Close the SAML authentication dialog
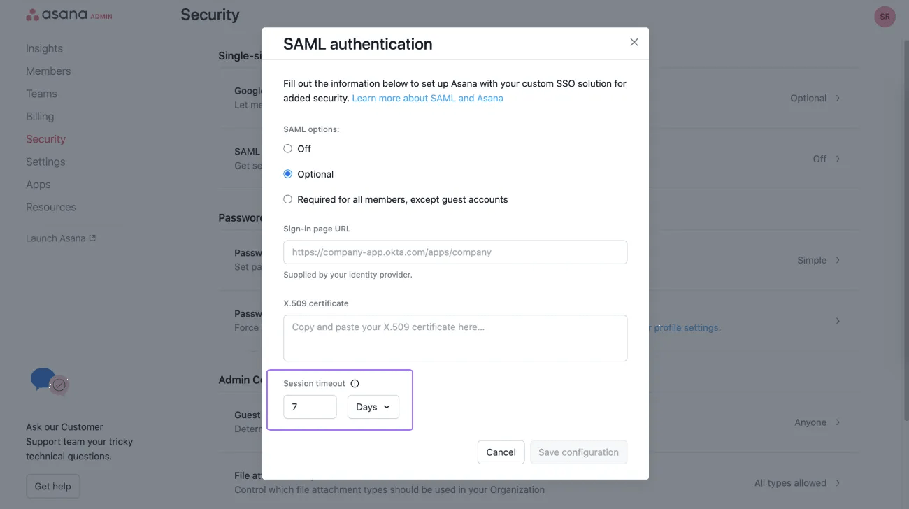Viewport: 909px width, 509px height. pos(634,42)
